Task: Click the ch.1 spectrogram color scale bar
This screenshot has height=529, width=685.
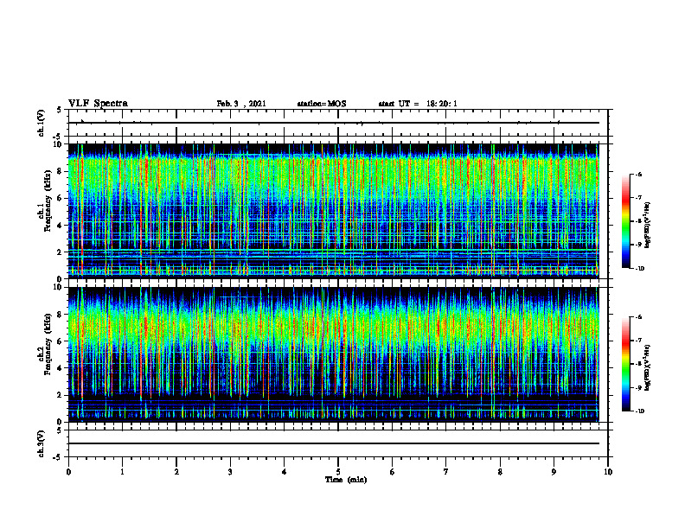Action: click(625, 221)
